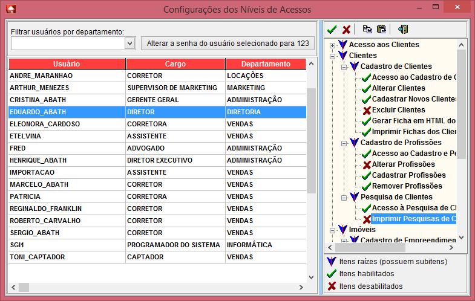The image size is (475, 301).
Task: Click the app icon in the title bar
Action: click(10, 9)
